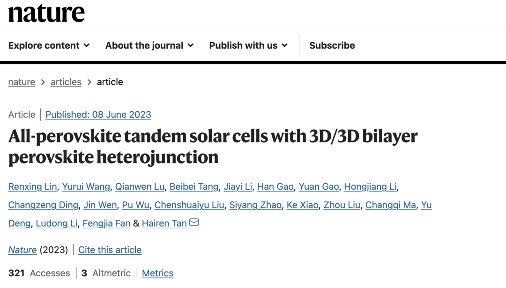This screenshot has height=288, width=506.
Task: Select author Yurui Wang
Action: point(86,187)
